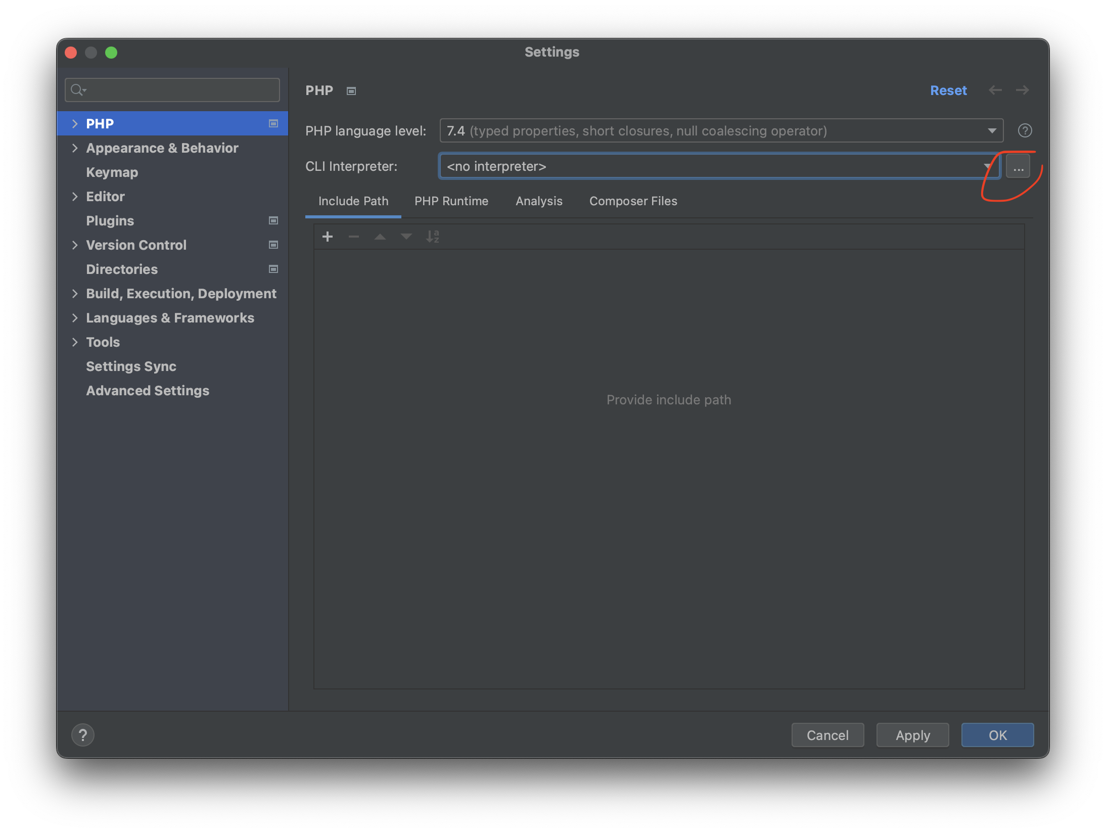Open the CLI Interpreter dropdown
Screen dimensions: 1106x833
[x=986, y=166]
